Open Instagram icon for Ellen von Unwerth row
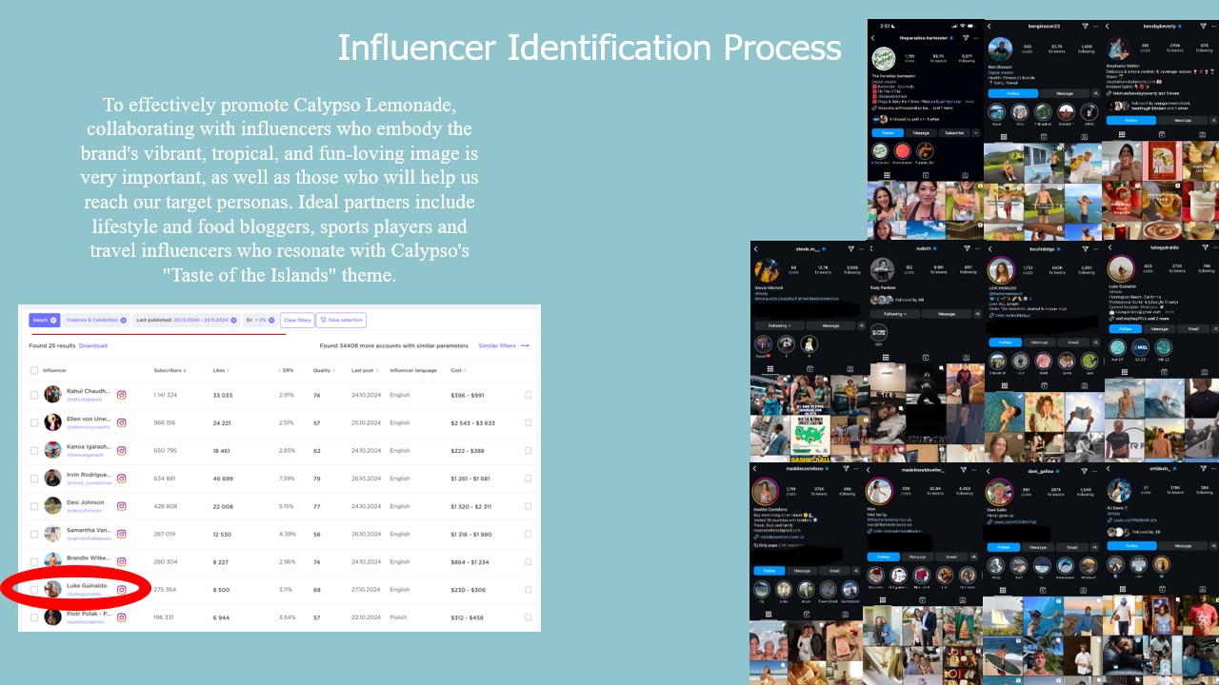Image resolution: width=1219 pixels, height=685 pixels. [121, 422]
